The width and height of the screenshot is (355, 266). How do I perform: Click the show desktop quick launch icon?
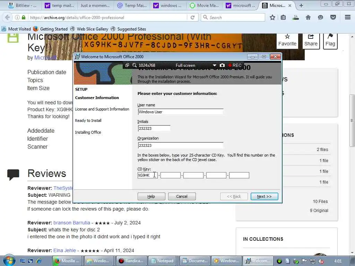23,261
